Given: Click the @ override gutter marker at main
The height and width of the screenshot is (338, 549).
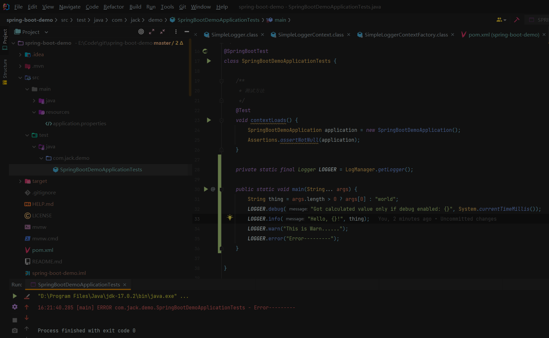Looking at the screenshot, I should coord(213,189).
